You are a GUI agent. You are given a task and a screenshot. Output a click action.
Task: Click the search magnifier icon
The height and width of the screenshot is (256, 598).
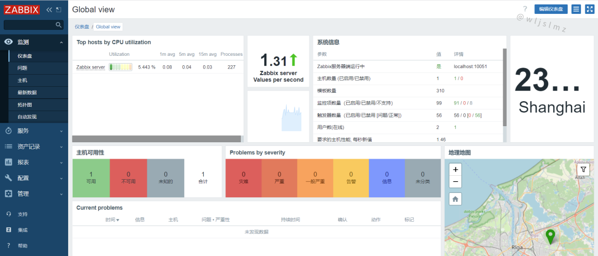coord(58,25)
